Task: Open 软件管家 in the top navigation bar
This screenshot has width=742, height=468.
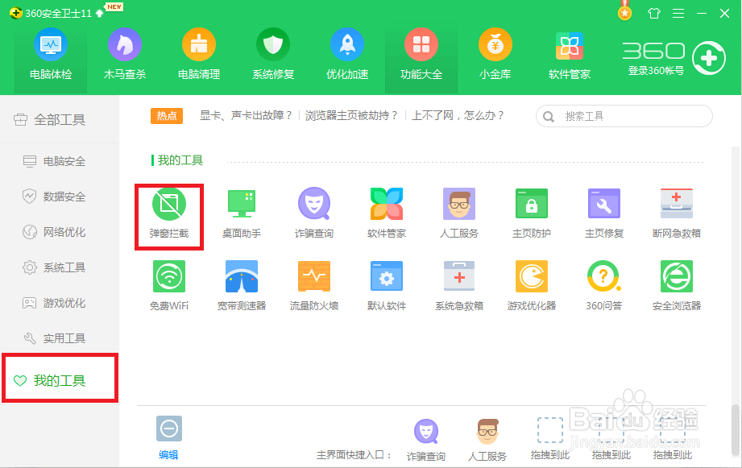Action: (x=570, y=55)
